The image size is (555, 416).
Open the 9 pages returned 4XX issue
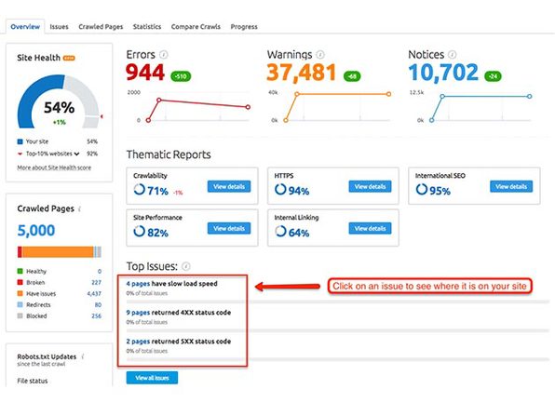point(179,313)
